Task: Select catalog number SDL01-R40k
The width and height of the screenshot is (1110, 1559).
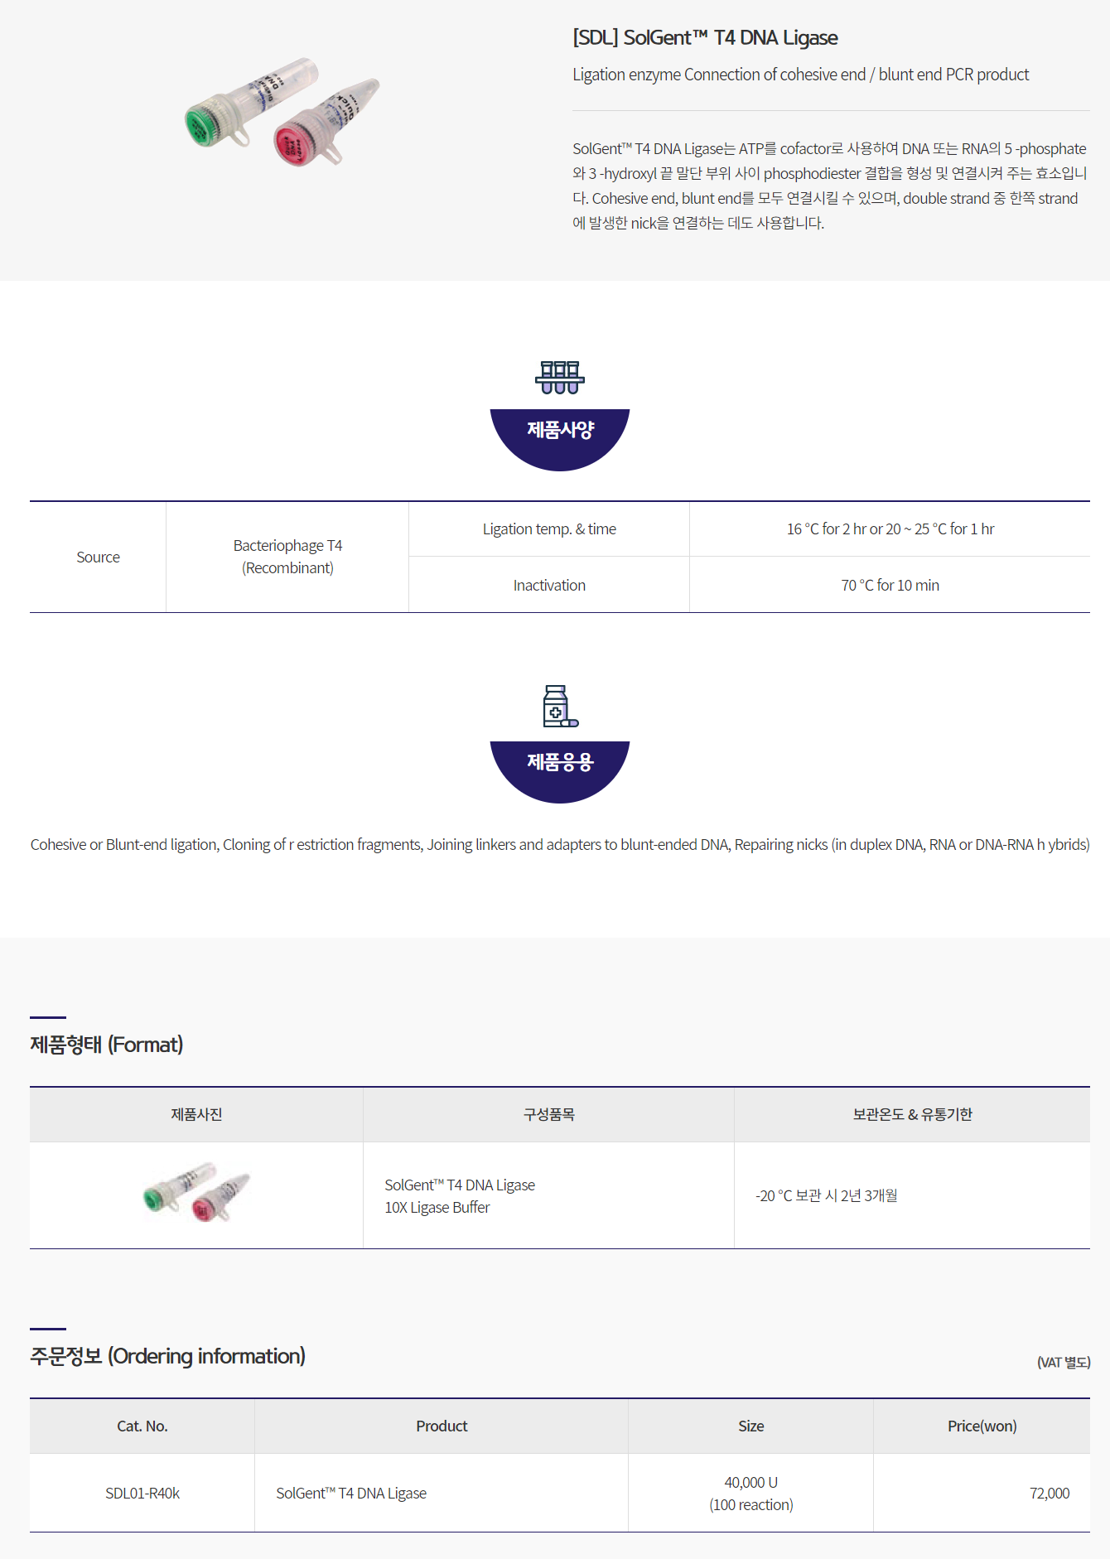Action: pos(142,1493)
